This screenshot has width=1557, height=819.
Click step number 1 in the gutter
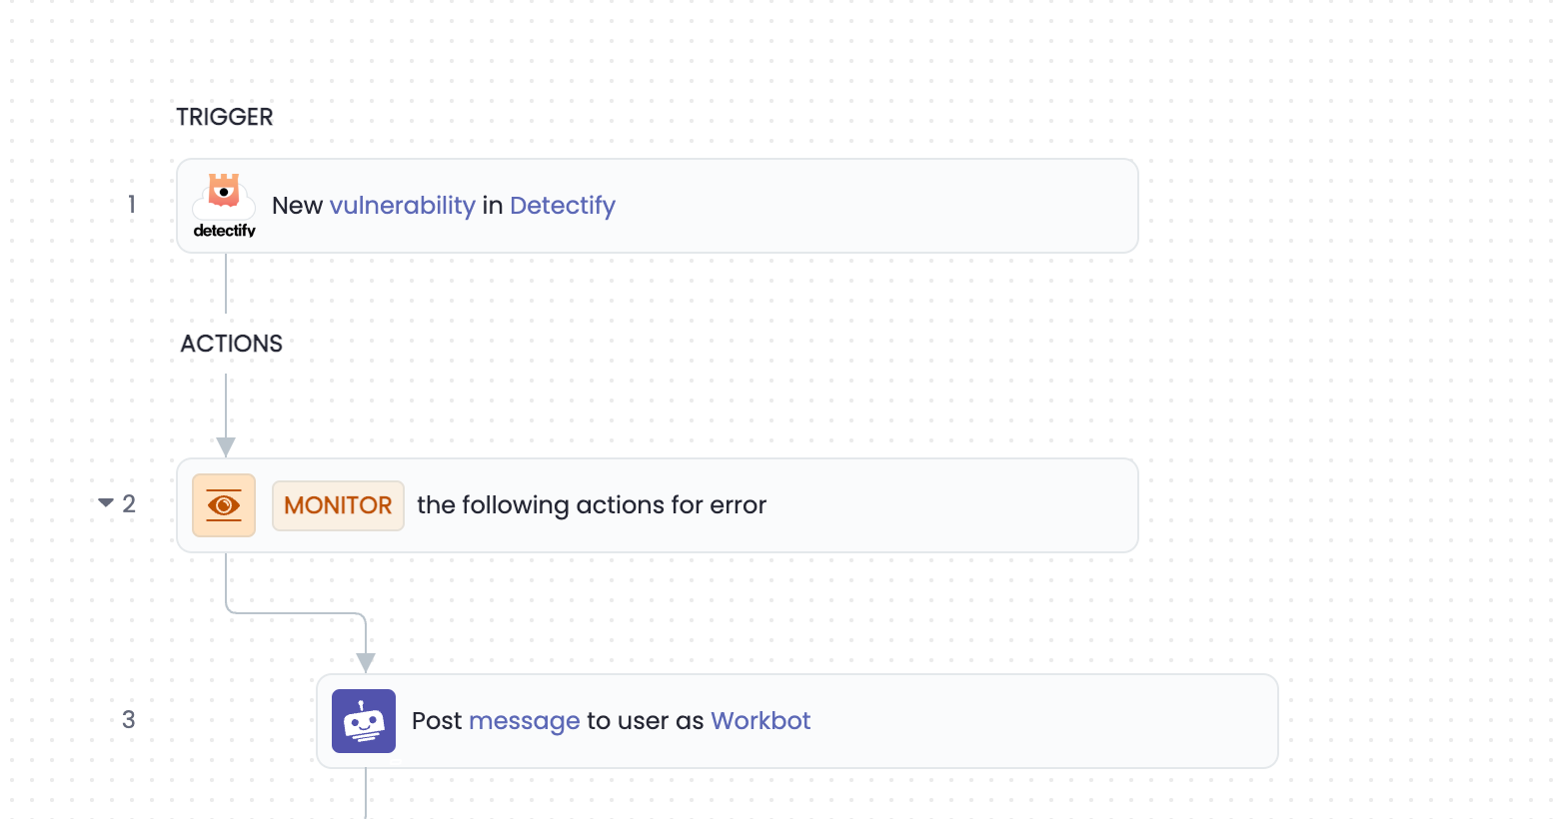pos(132,205)
